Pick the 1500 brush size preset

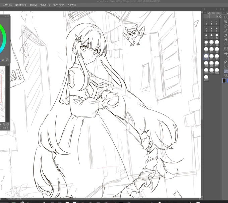tap(217, 71)
